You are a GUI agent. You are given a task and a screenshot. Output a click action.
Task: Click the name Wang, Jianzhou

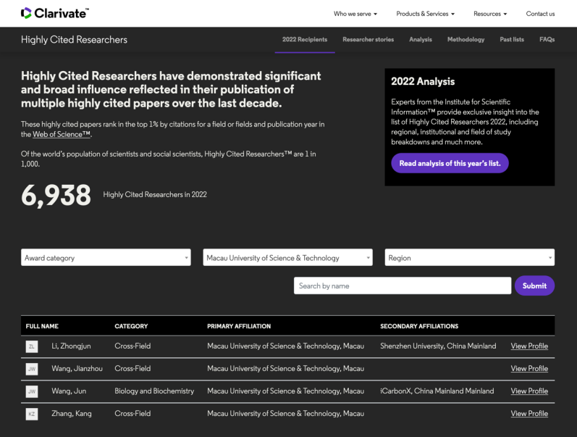tap(77, 368)
